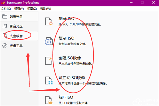Click the disc image icon beside 光盘映像
This screenshot has height=106, width=159.
(5, 36)
